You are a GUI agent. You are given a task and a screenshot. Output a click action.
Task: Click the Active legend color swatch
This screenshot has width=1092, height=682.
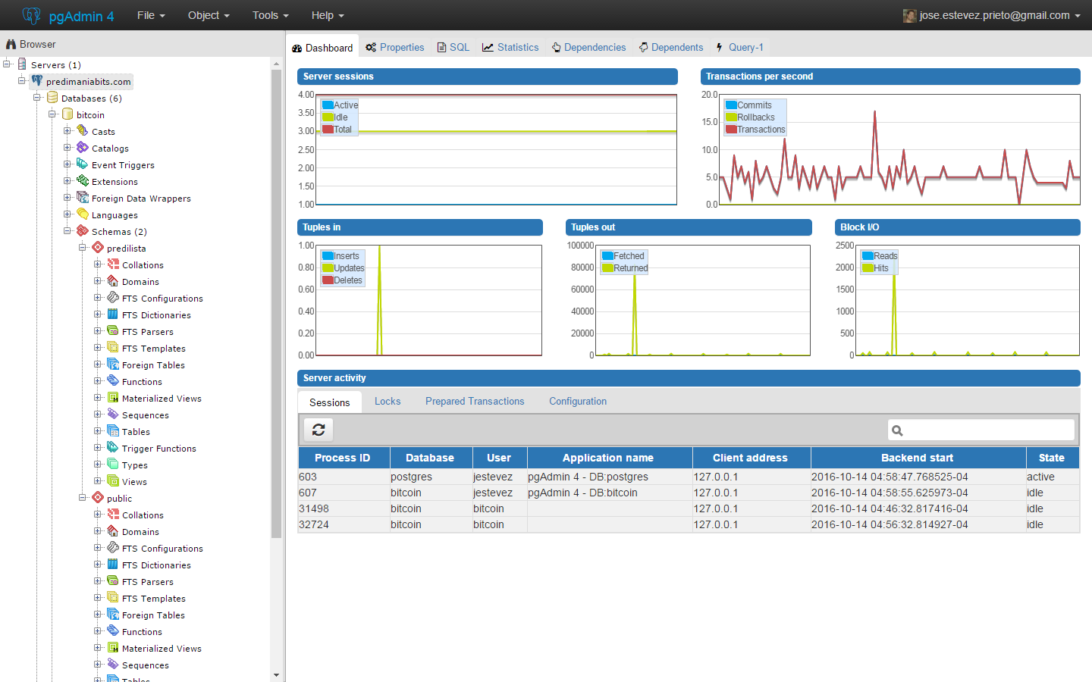point(328,105)
